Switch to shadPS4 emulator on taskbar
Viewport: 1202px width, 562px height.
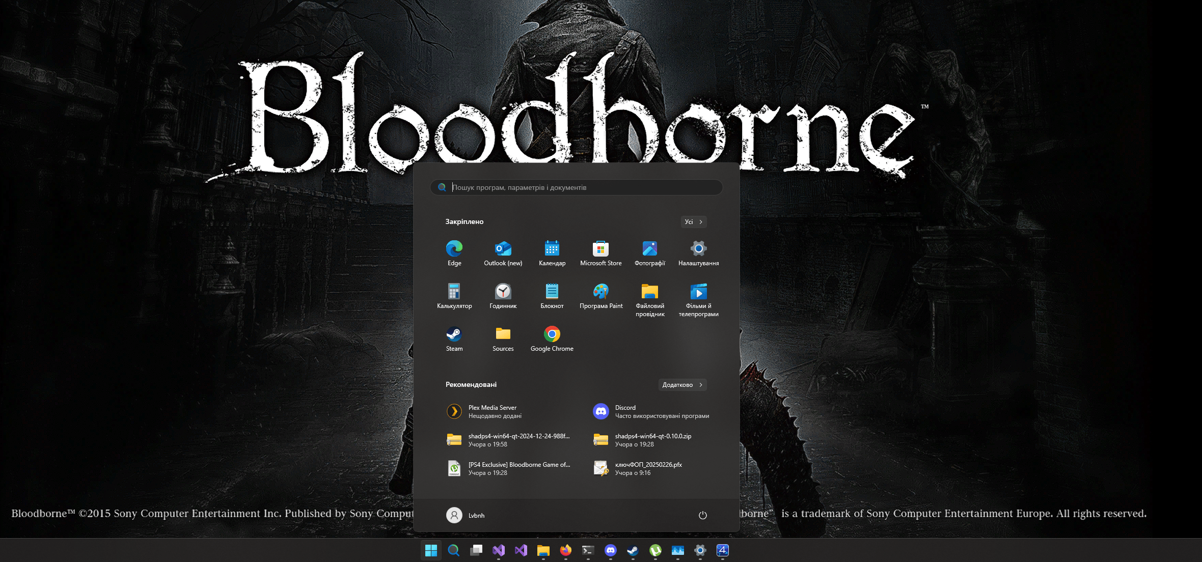pyautogui.click(x=723, y=550)
